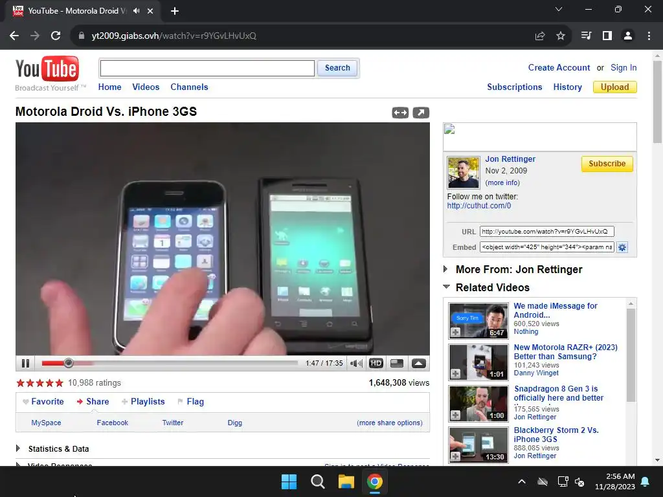Open a new browser tab
663x497 pixels.
coord(175,11)
